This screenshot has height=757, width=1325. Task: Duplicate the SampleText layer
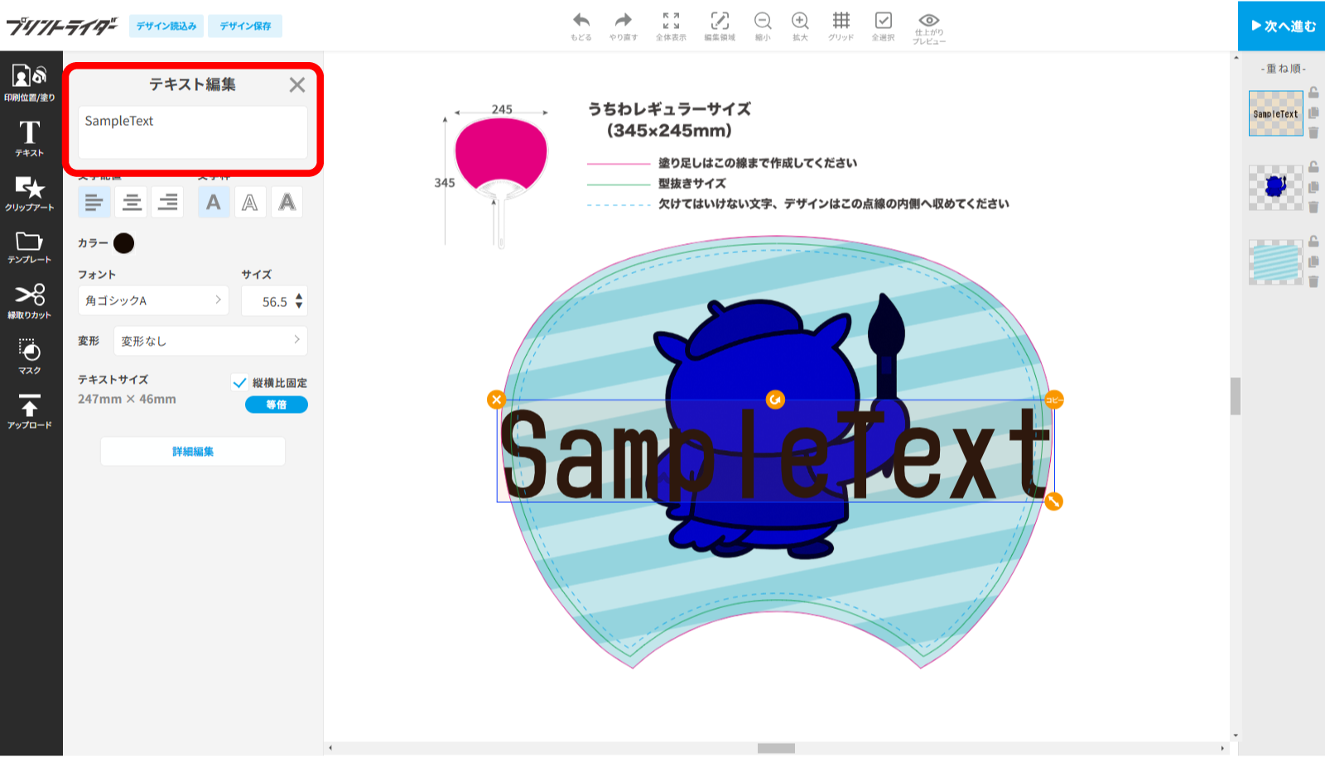[1313, 113]
